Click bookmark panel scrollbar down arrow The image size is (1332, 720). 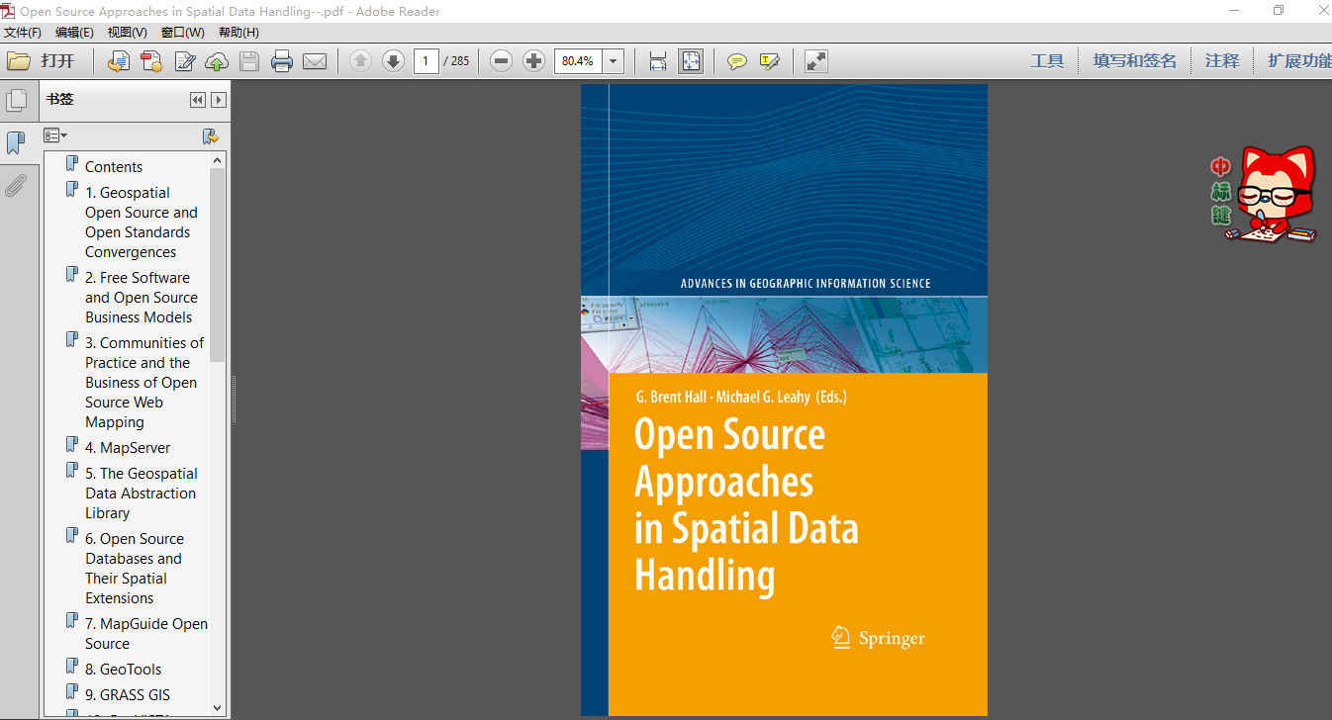(218, 707)
